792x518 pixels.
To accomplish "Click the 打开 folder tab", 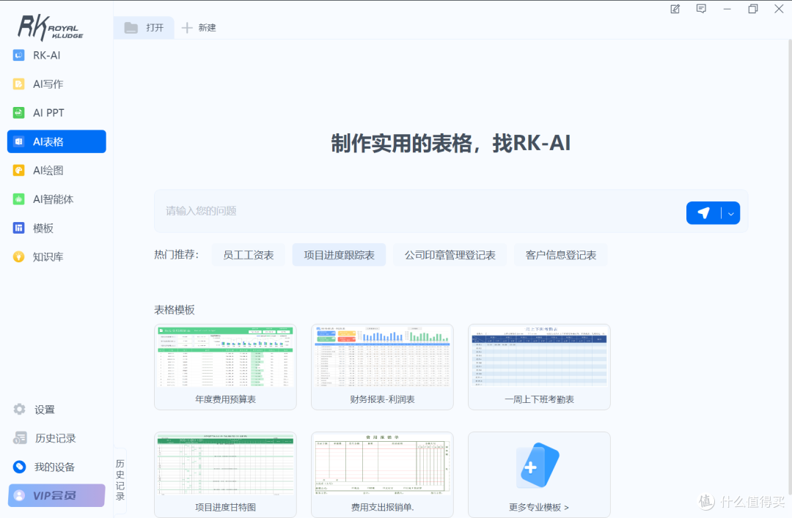I will pyautogui.click(x=144, y=28).
